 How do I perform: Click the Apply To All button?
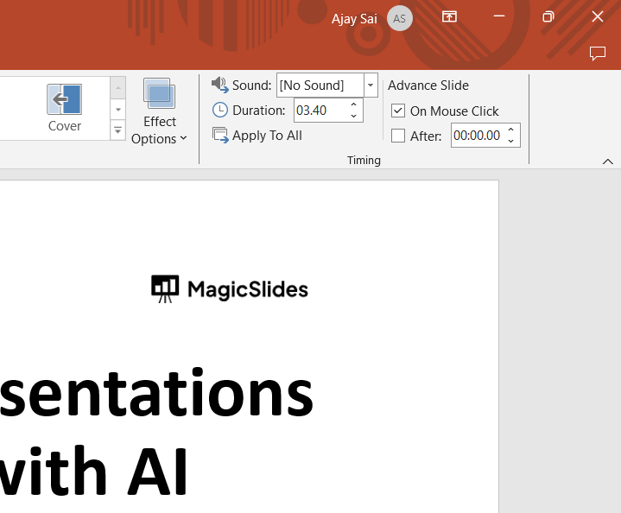[x=257, y=136]
